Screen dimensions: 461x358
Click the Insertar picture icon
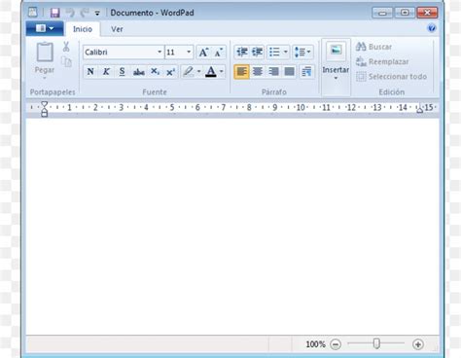tap(336, 51)
